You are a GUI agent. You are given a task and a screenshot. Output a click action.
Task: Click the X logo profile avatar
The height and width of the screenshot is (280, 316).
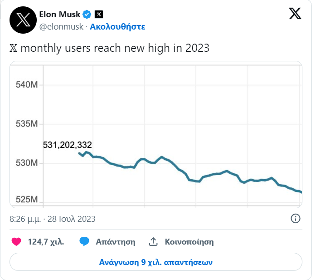pyautogui.click(x=22, y=20)
